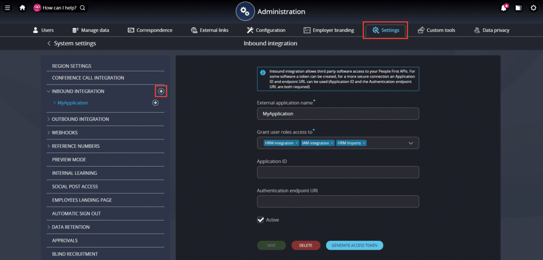Open the hamburger menu
The height and width of the screenshot is (260, 543).
[8, 8]
